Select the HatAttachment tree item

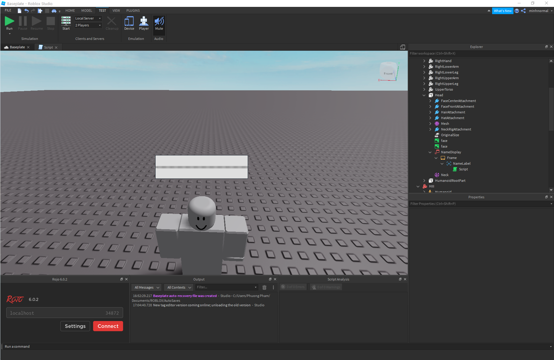tap(453, 118)
